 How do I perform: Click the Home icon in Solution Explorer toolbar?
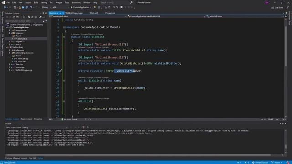coord(14,17)
